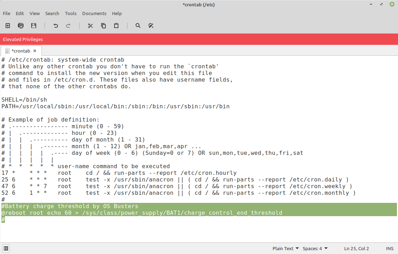Open the Spaces: 4 tab width dropdown

315,248
